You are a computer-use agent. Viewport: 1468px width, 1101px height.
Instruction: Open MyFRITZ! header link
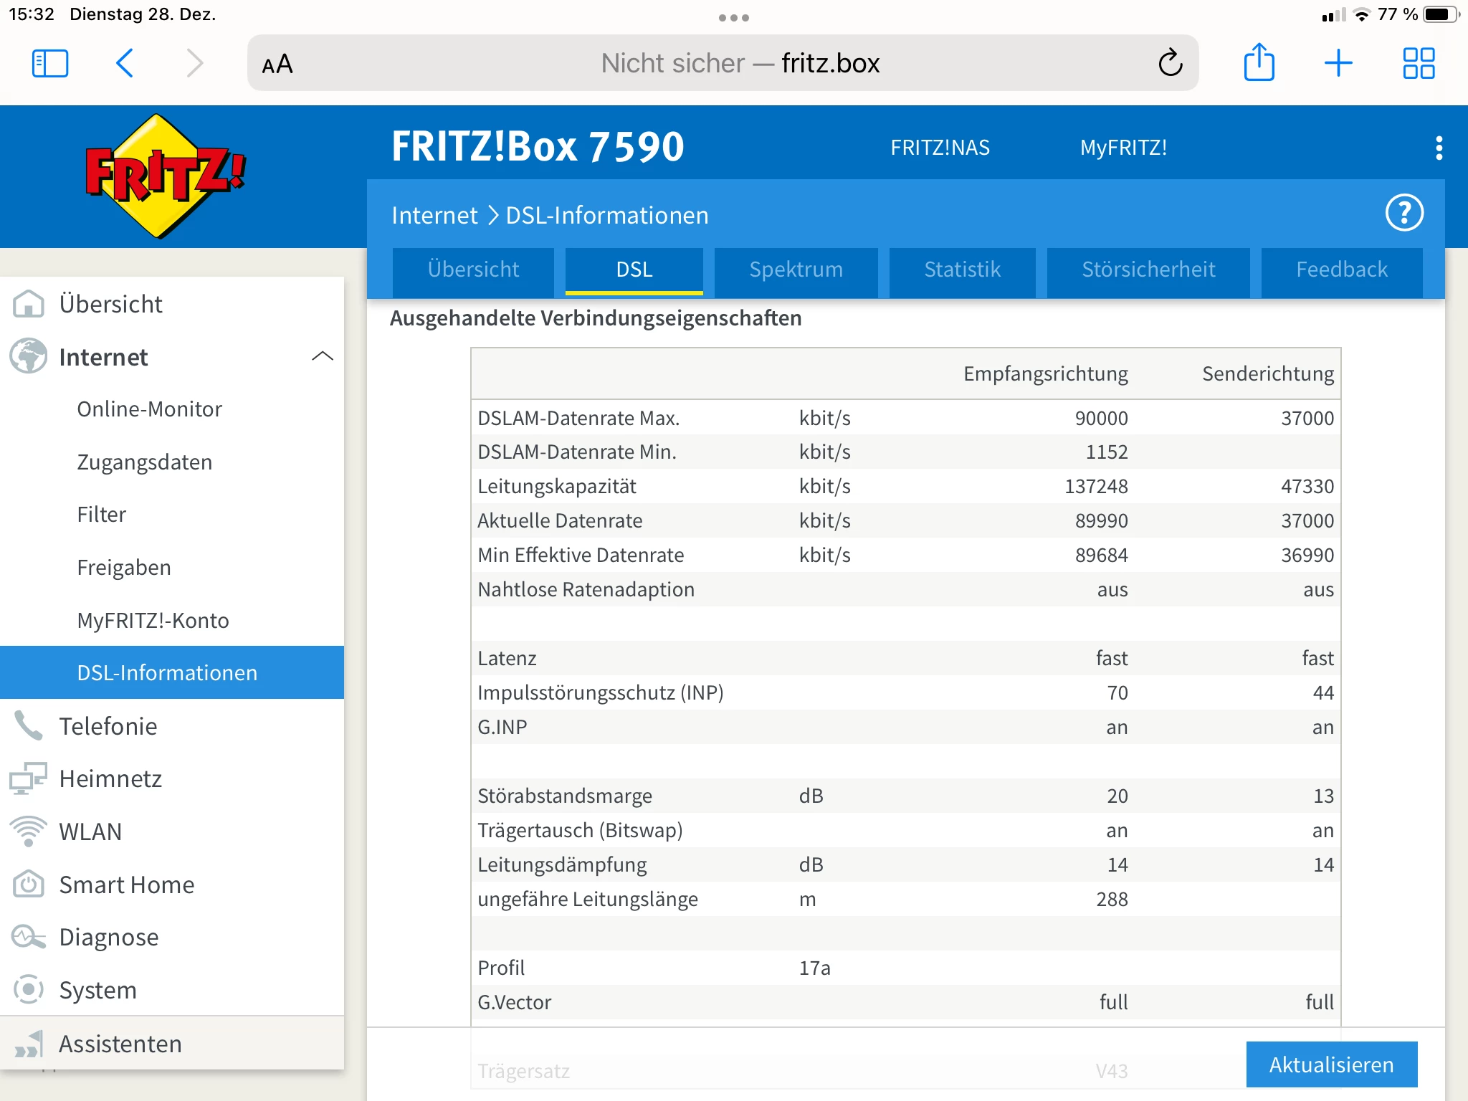click(x=1123, y=148)
